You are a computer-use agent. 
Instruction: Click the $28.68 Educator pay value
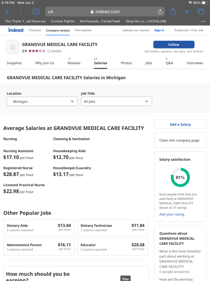pos(138,245)
